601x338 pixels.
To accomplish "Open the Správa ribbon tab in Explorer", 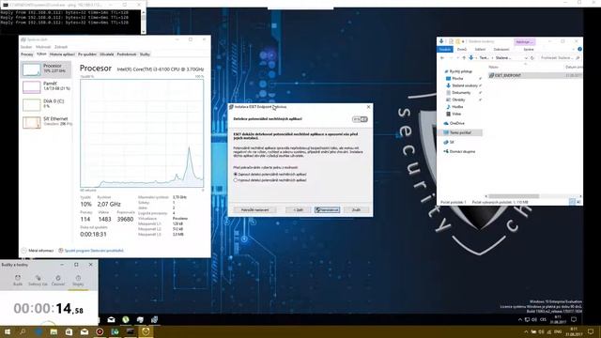I will point(529,50).
